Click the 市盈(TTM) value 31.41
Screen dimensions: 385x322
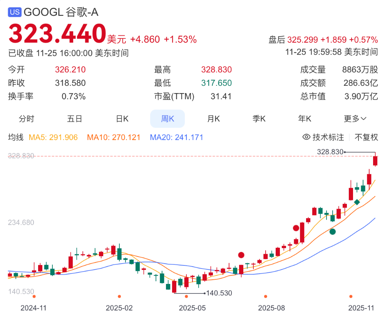[x=221, y=97]
